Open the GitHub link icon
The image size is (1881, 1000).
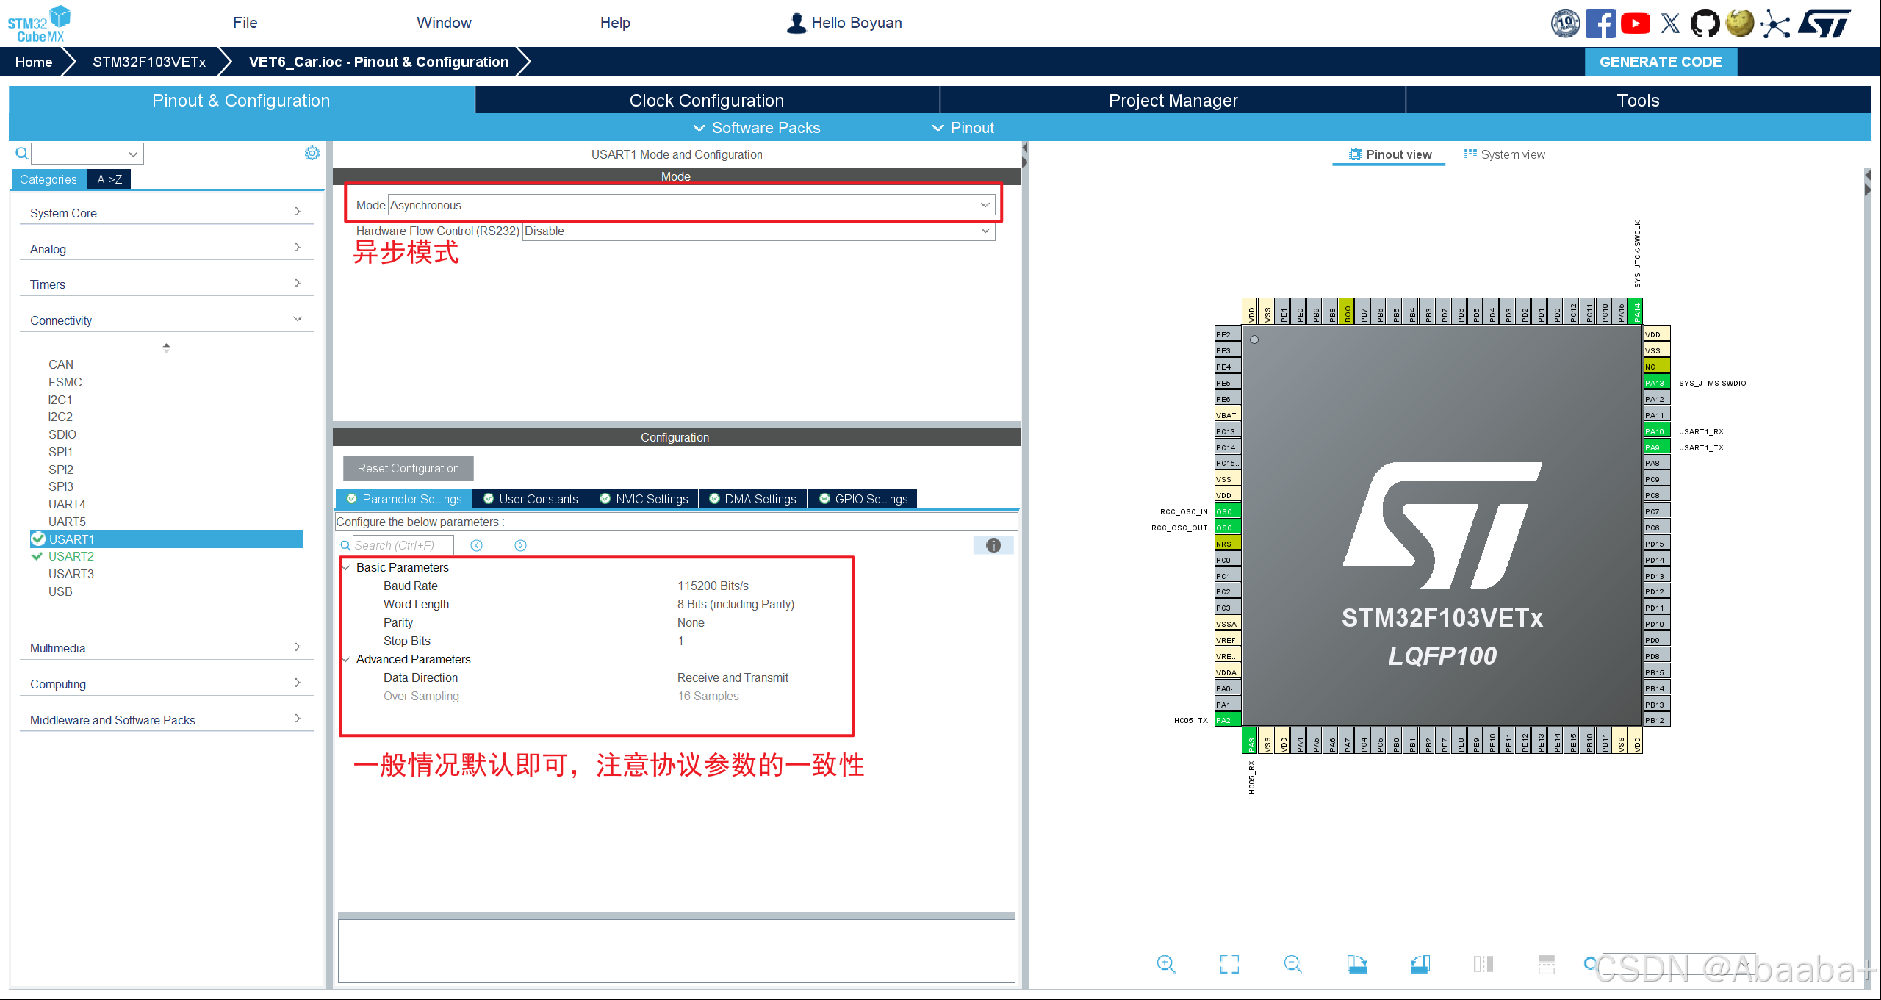[x=1705, y=24]
